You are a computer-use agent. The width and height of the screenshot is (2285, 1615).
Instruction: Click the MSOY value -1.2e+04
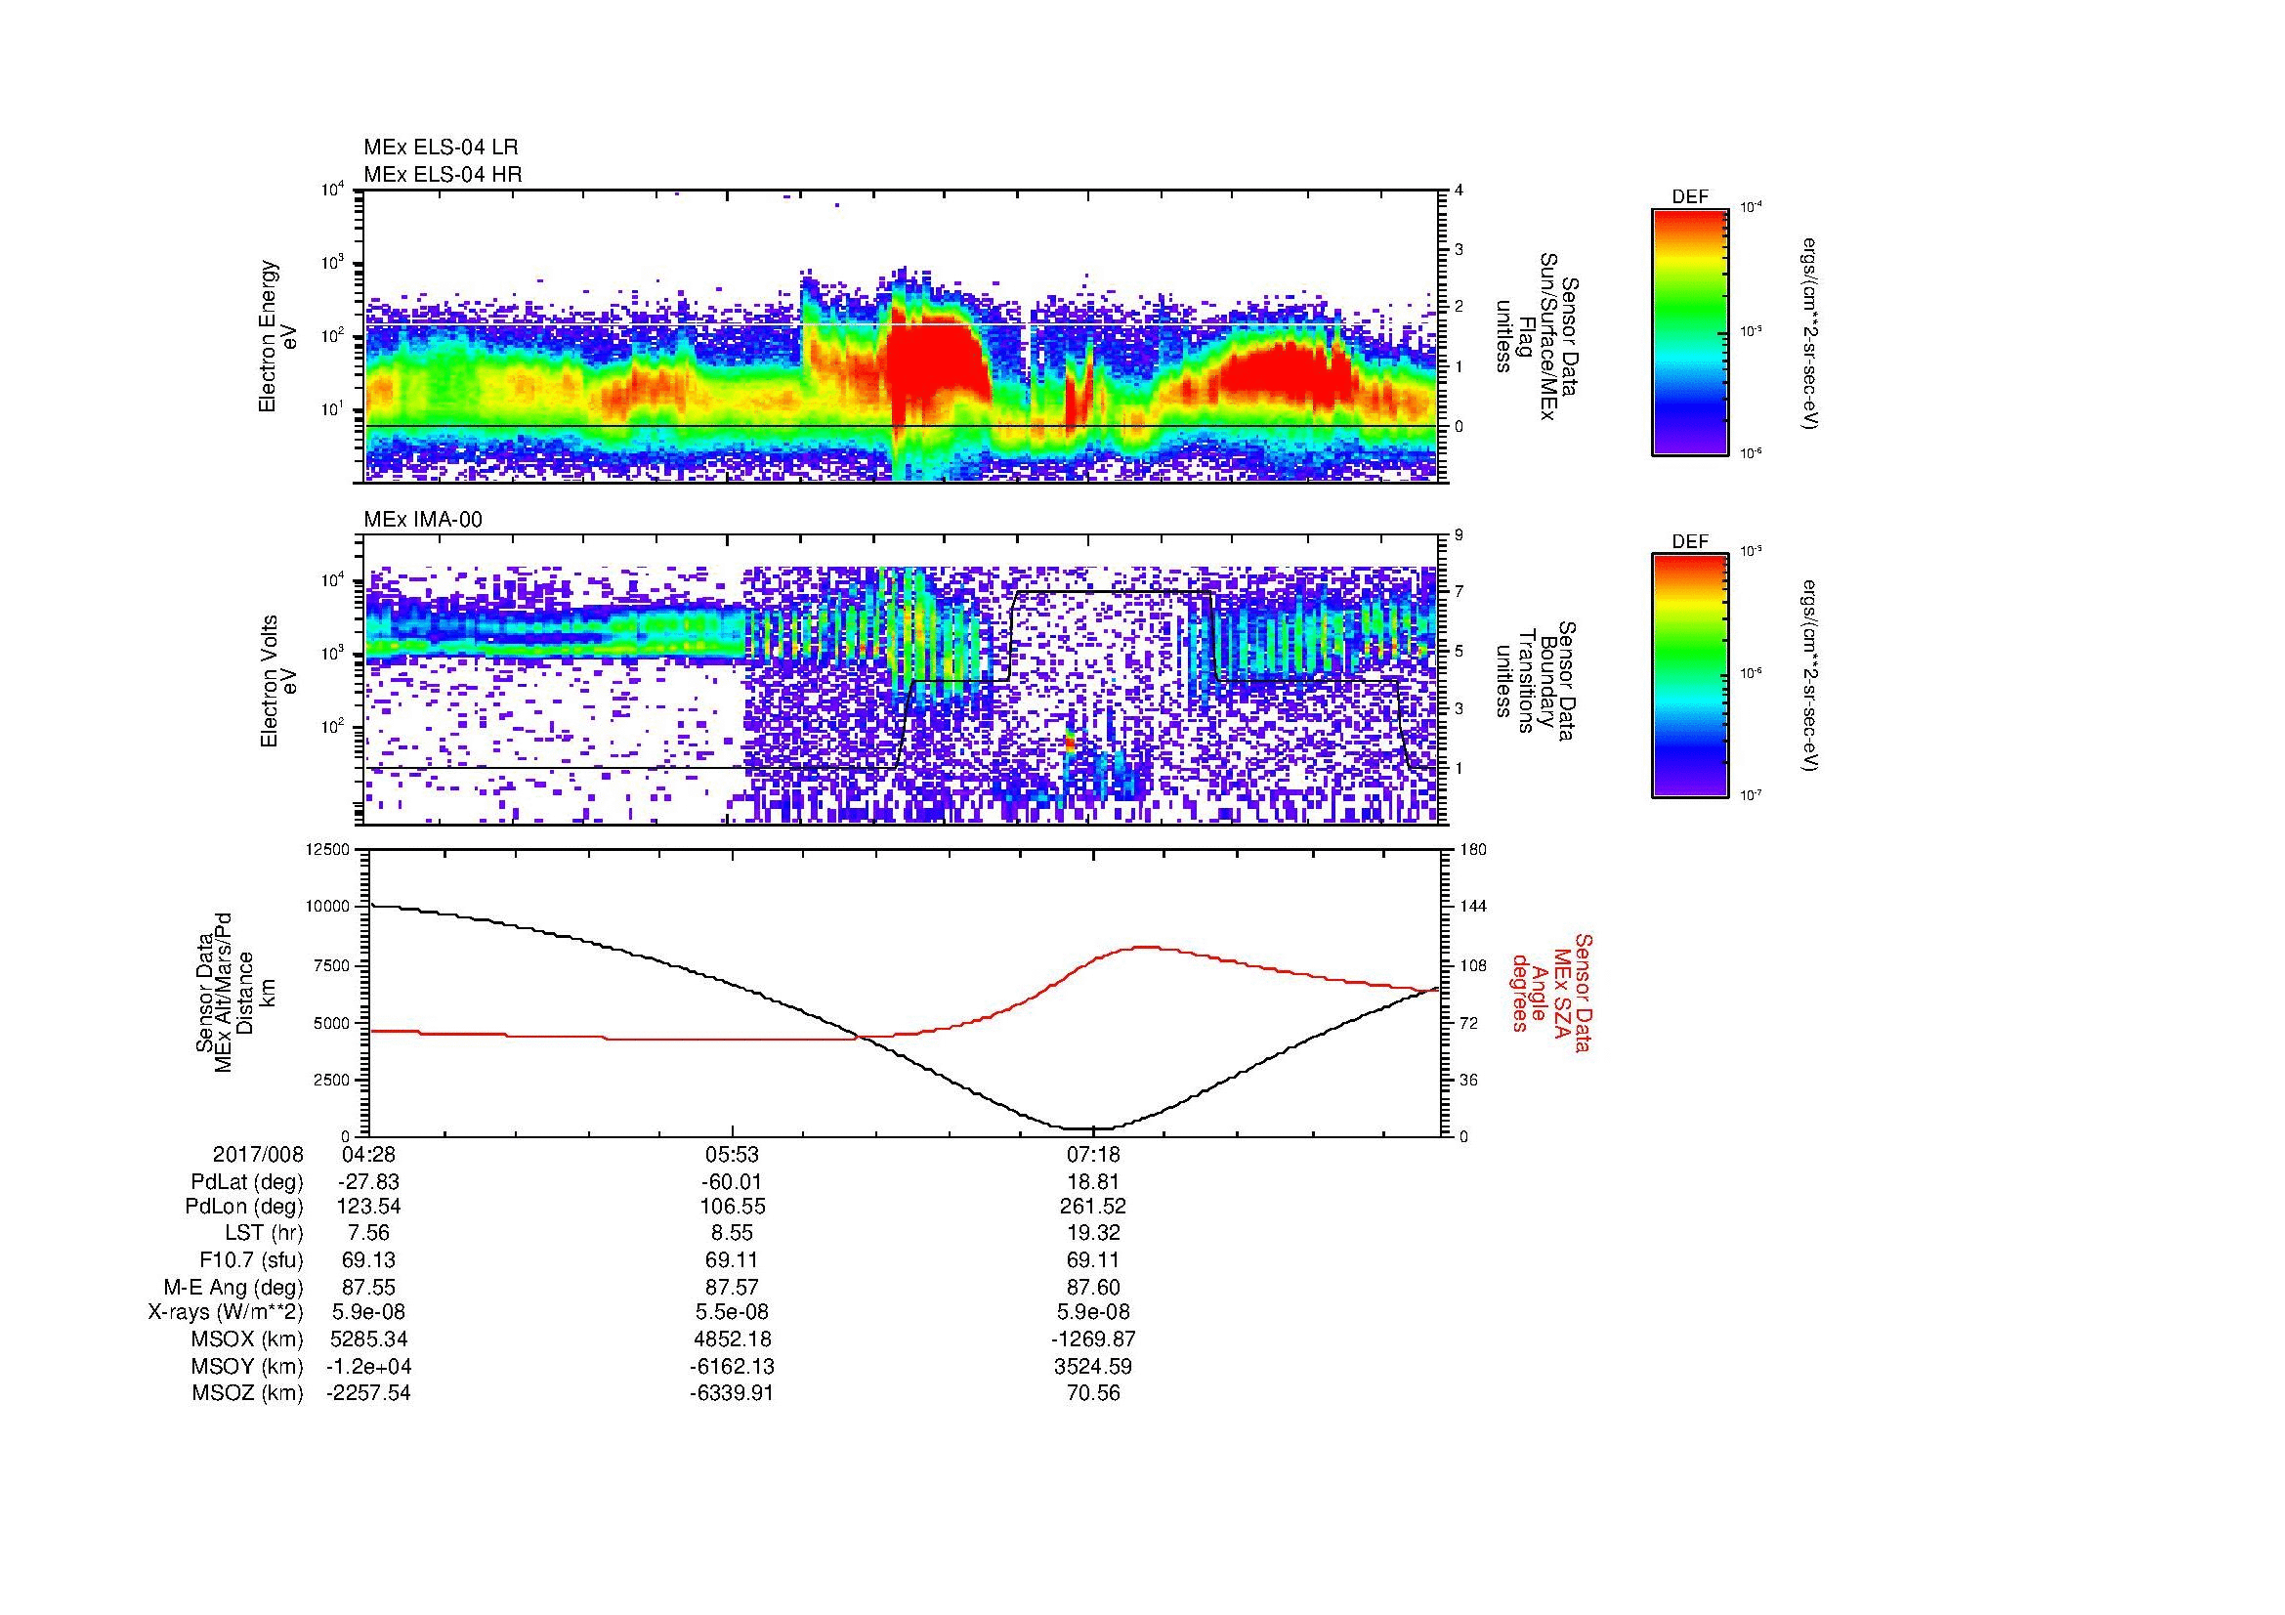pyautogui.click(x=368, y=1366)
